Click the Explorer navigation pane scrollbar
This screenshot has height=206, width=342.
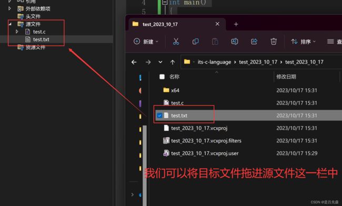[145, 166]
